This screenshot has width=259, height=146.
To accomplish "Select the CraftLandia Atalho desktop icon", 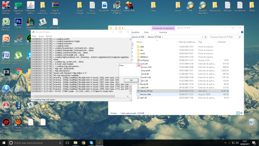I will (x=31, y=8).
